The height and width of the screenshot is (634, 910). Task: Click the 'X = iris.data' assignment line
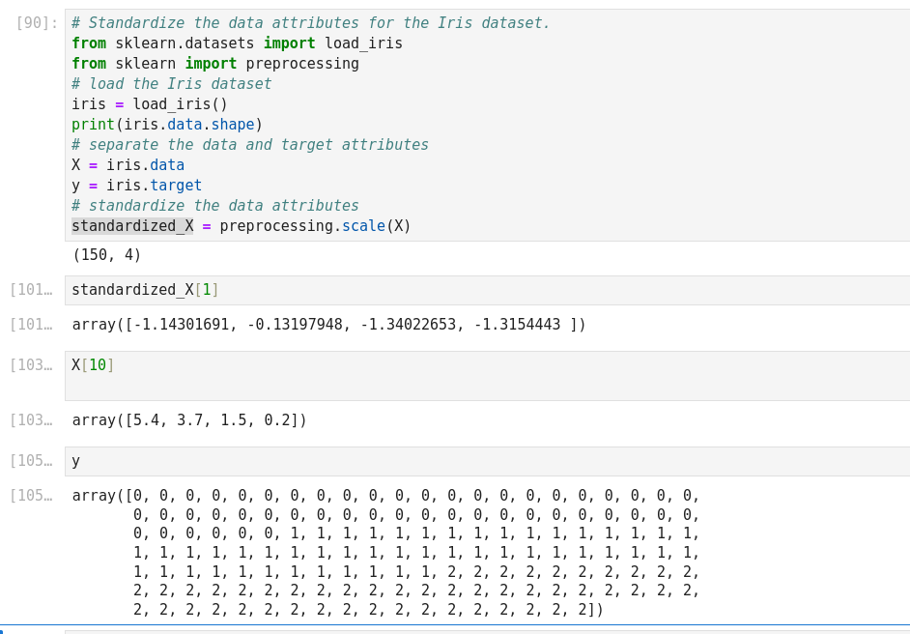(x=128, y=165)
